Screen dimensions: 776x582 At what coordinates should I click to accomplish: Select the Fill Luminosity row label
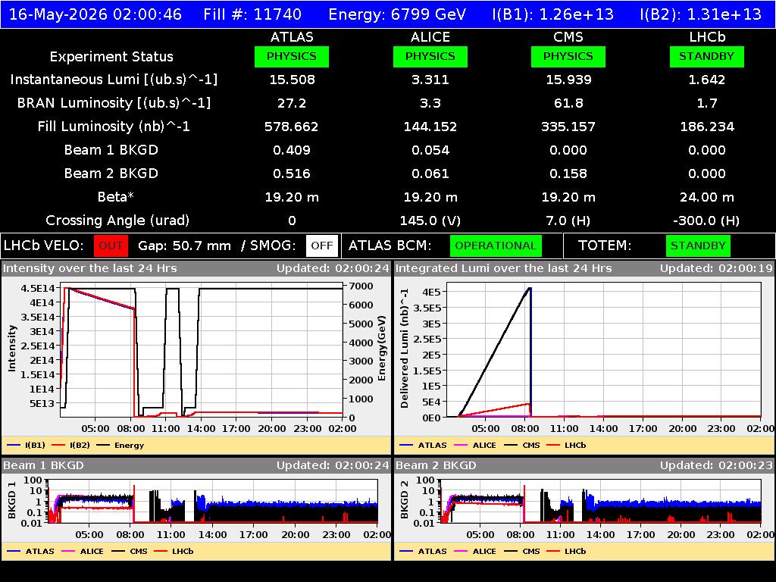pyautogui.click(x=114, y=127)
